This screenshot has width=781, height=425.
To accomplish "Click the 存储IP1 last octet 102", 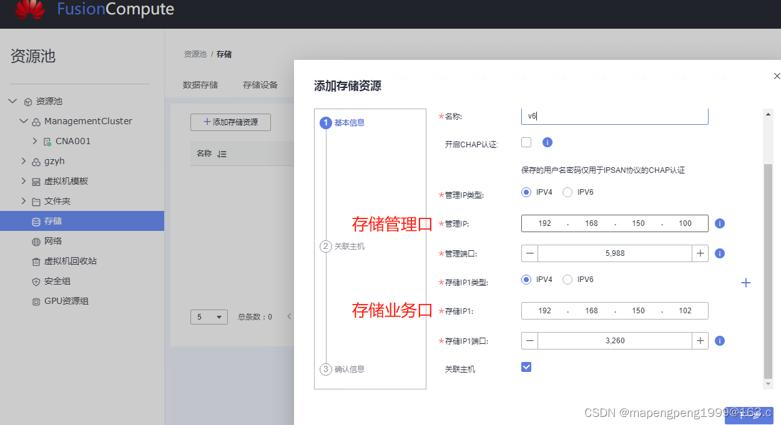I will click(x=685, y=311).
